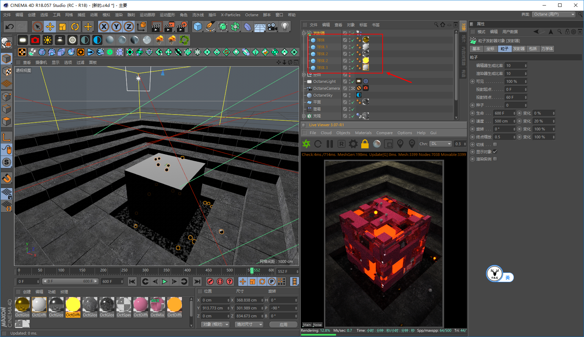This screenshot has width=584, height=337.
Task: Toggle the X axis lock
Action: click(x=104, y=27)
